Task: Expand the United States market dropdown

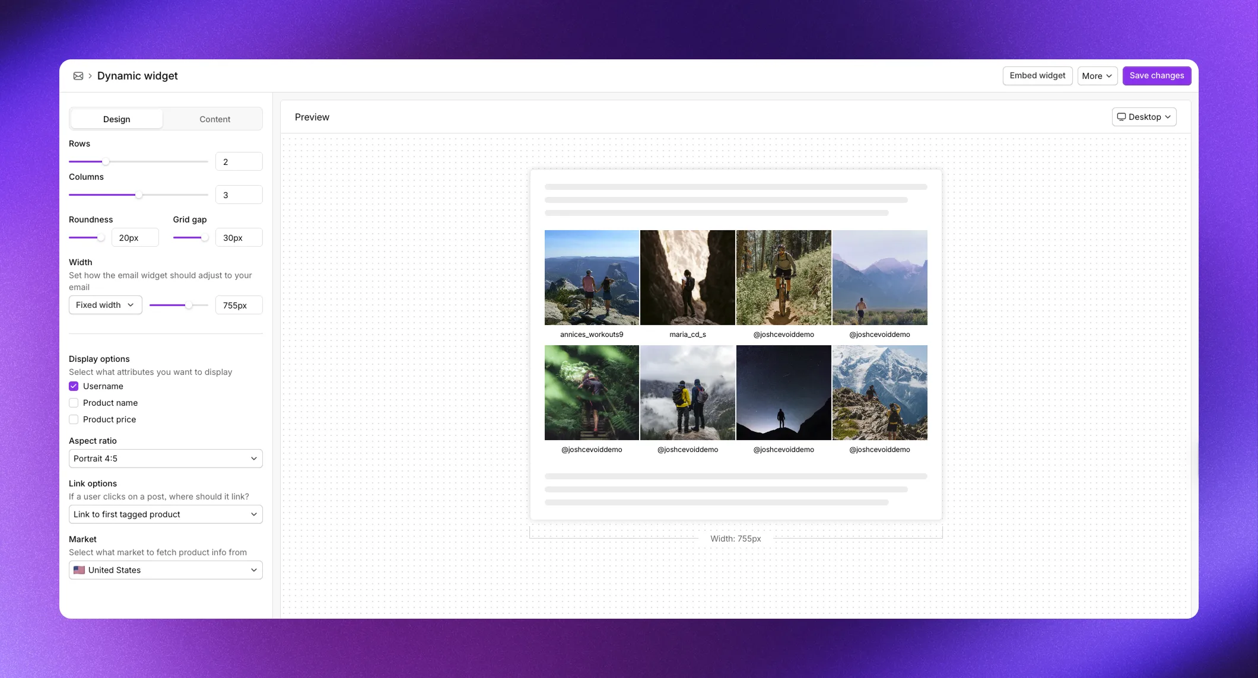Action: pos(166,570)
